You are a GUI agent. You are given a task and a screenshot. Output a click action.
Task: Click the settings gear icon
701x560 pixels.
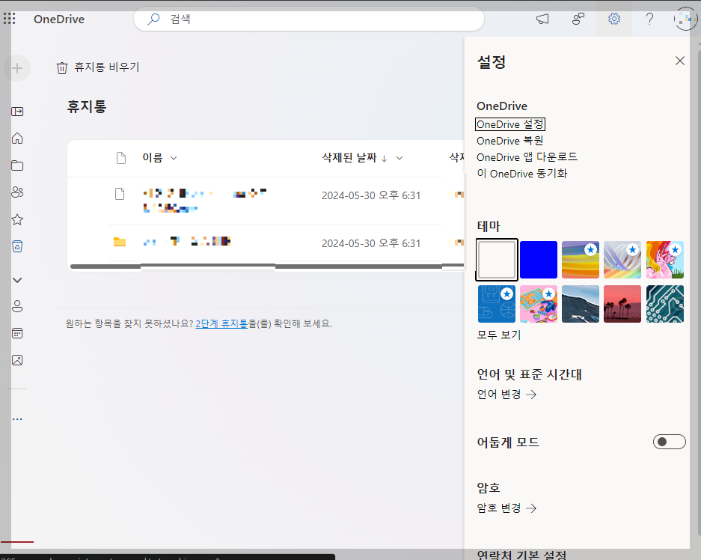pyautogui.click(x=613, y=19)
